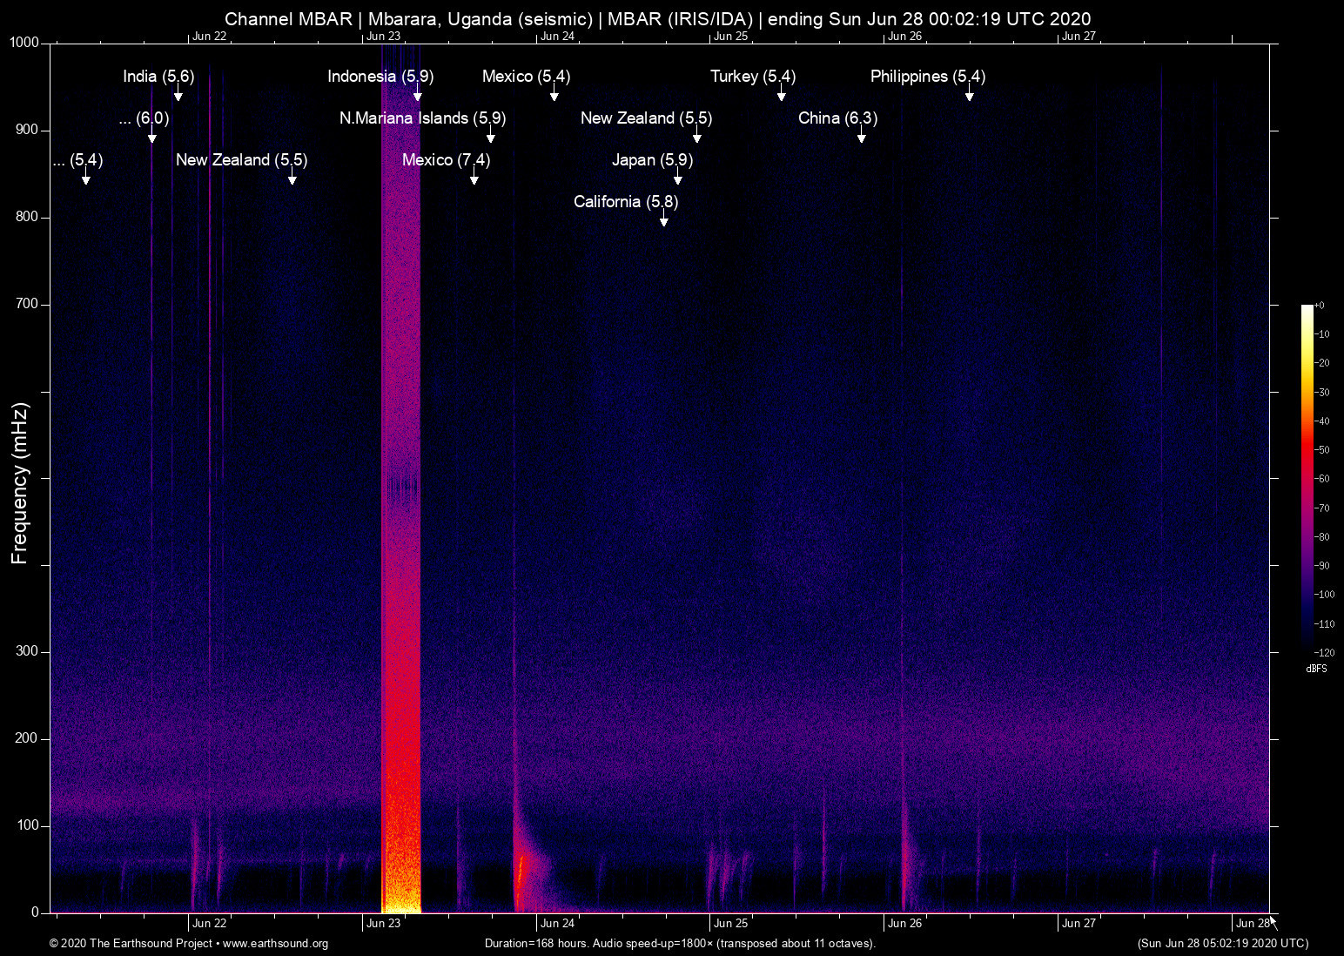Select the Jun 26 label on top axis
1344x956 pixels.
tap(904, 36)
